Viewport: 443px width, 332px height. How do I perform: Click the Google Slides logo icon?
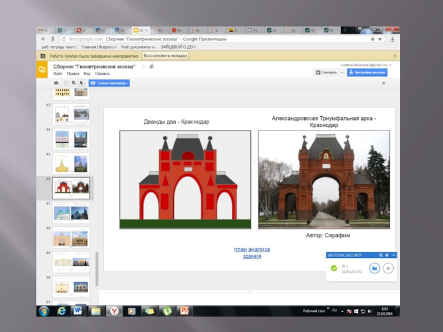click(42, 69)
